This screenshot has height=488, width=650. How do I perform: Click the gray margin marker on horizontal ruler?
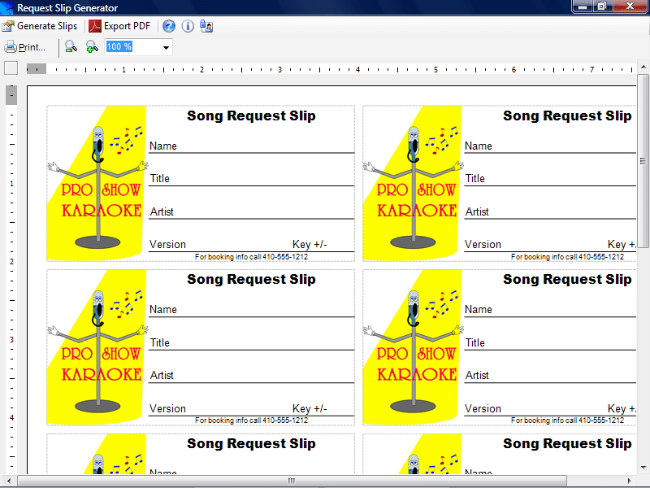(37, 69)
